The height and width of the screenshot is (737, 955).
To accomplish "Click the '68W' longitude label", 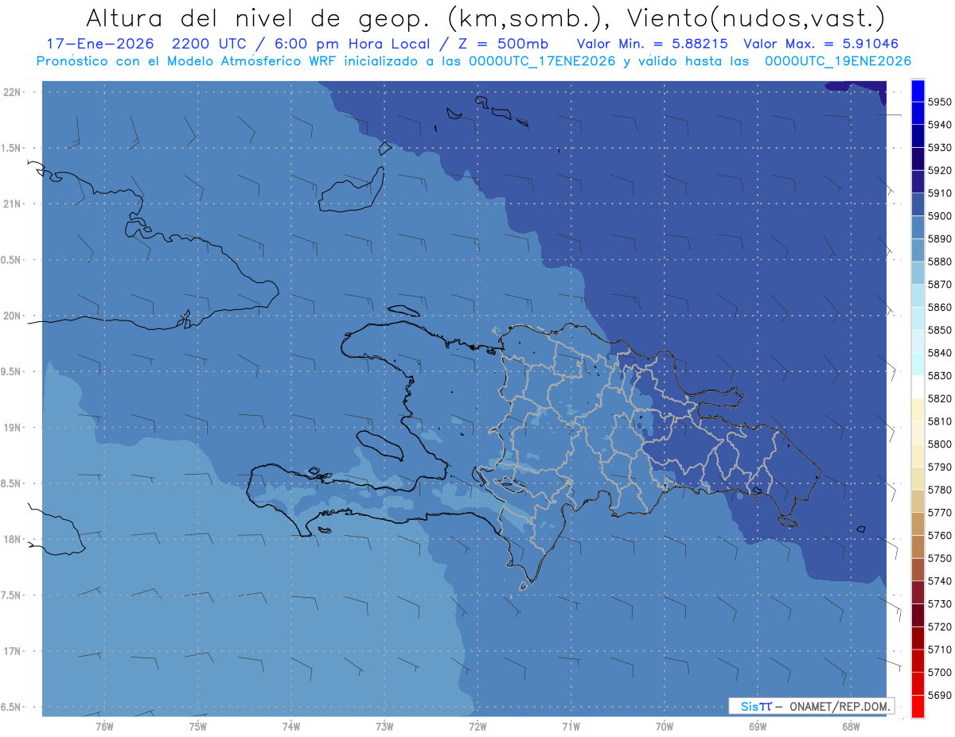I will point(851,727).
